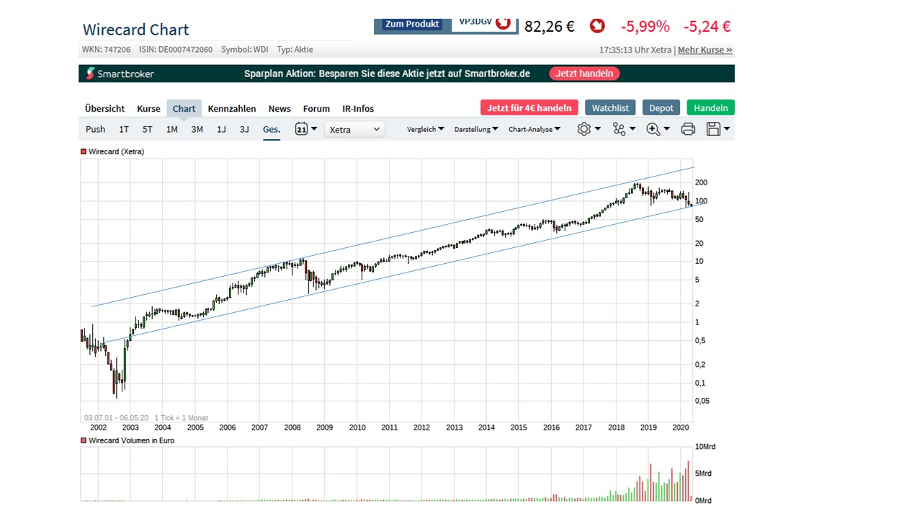Open the Mehr Kurse link

point(705,50)
